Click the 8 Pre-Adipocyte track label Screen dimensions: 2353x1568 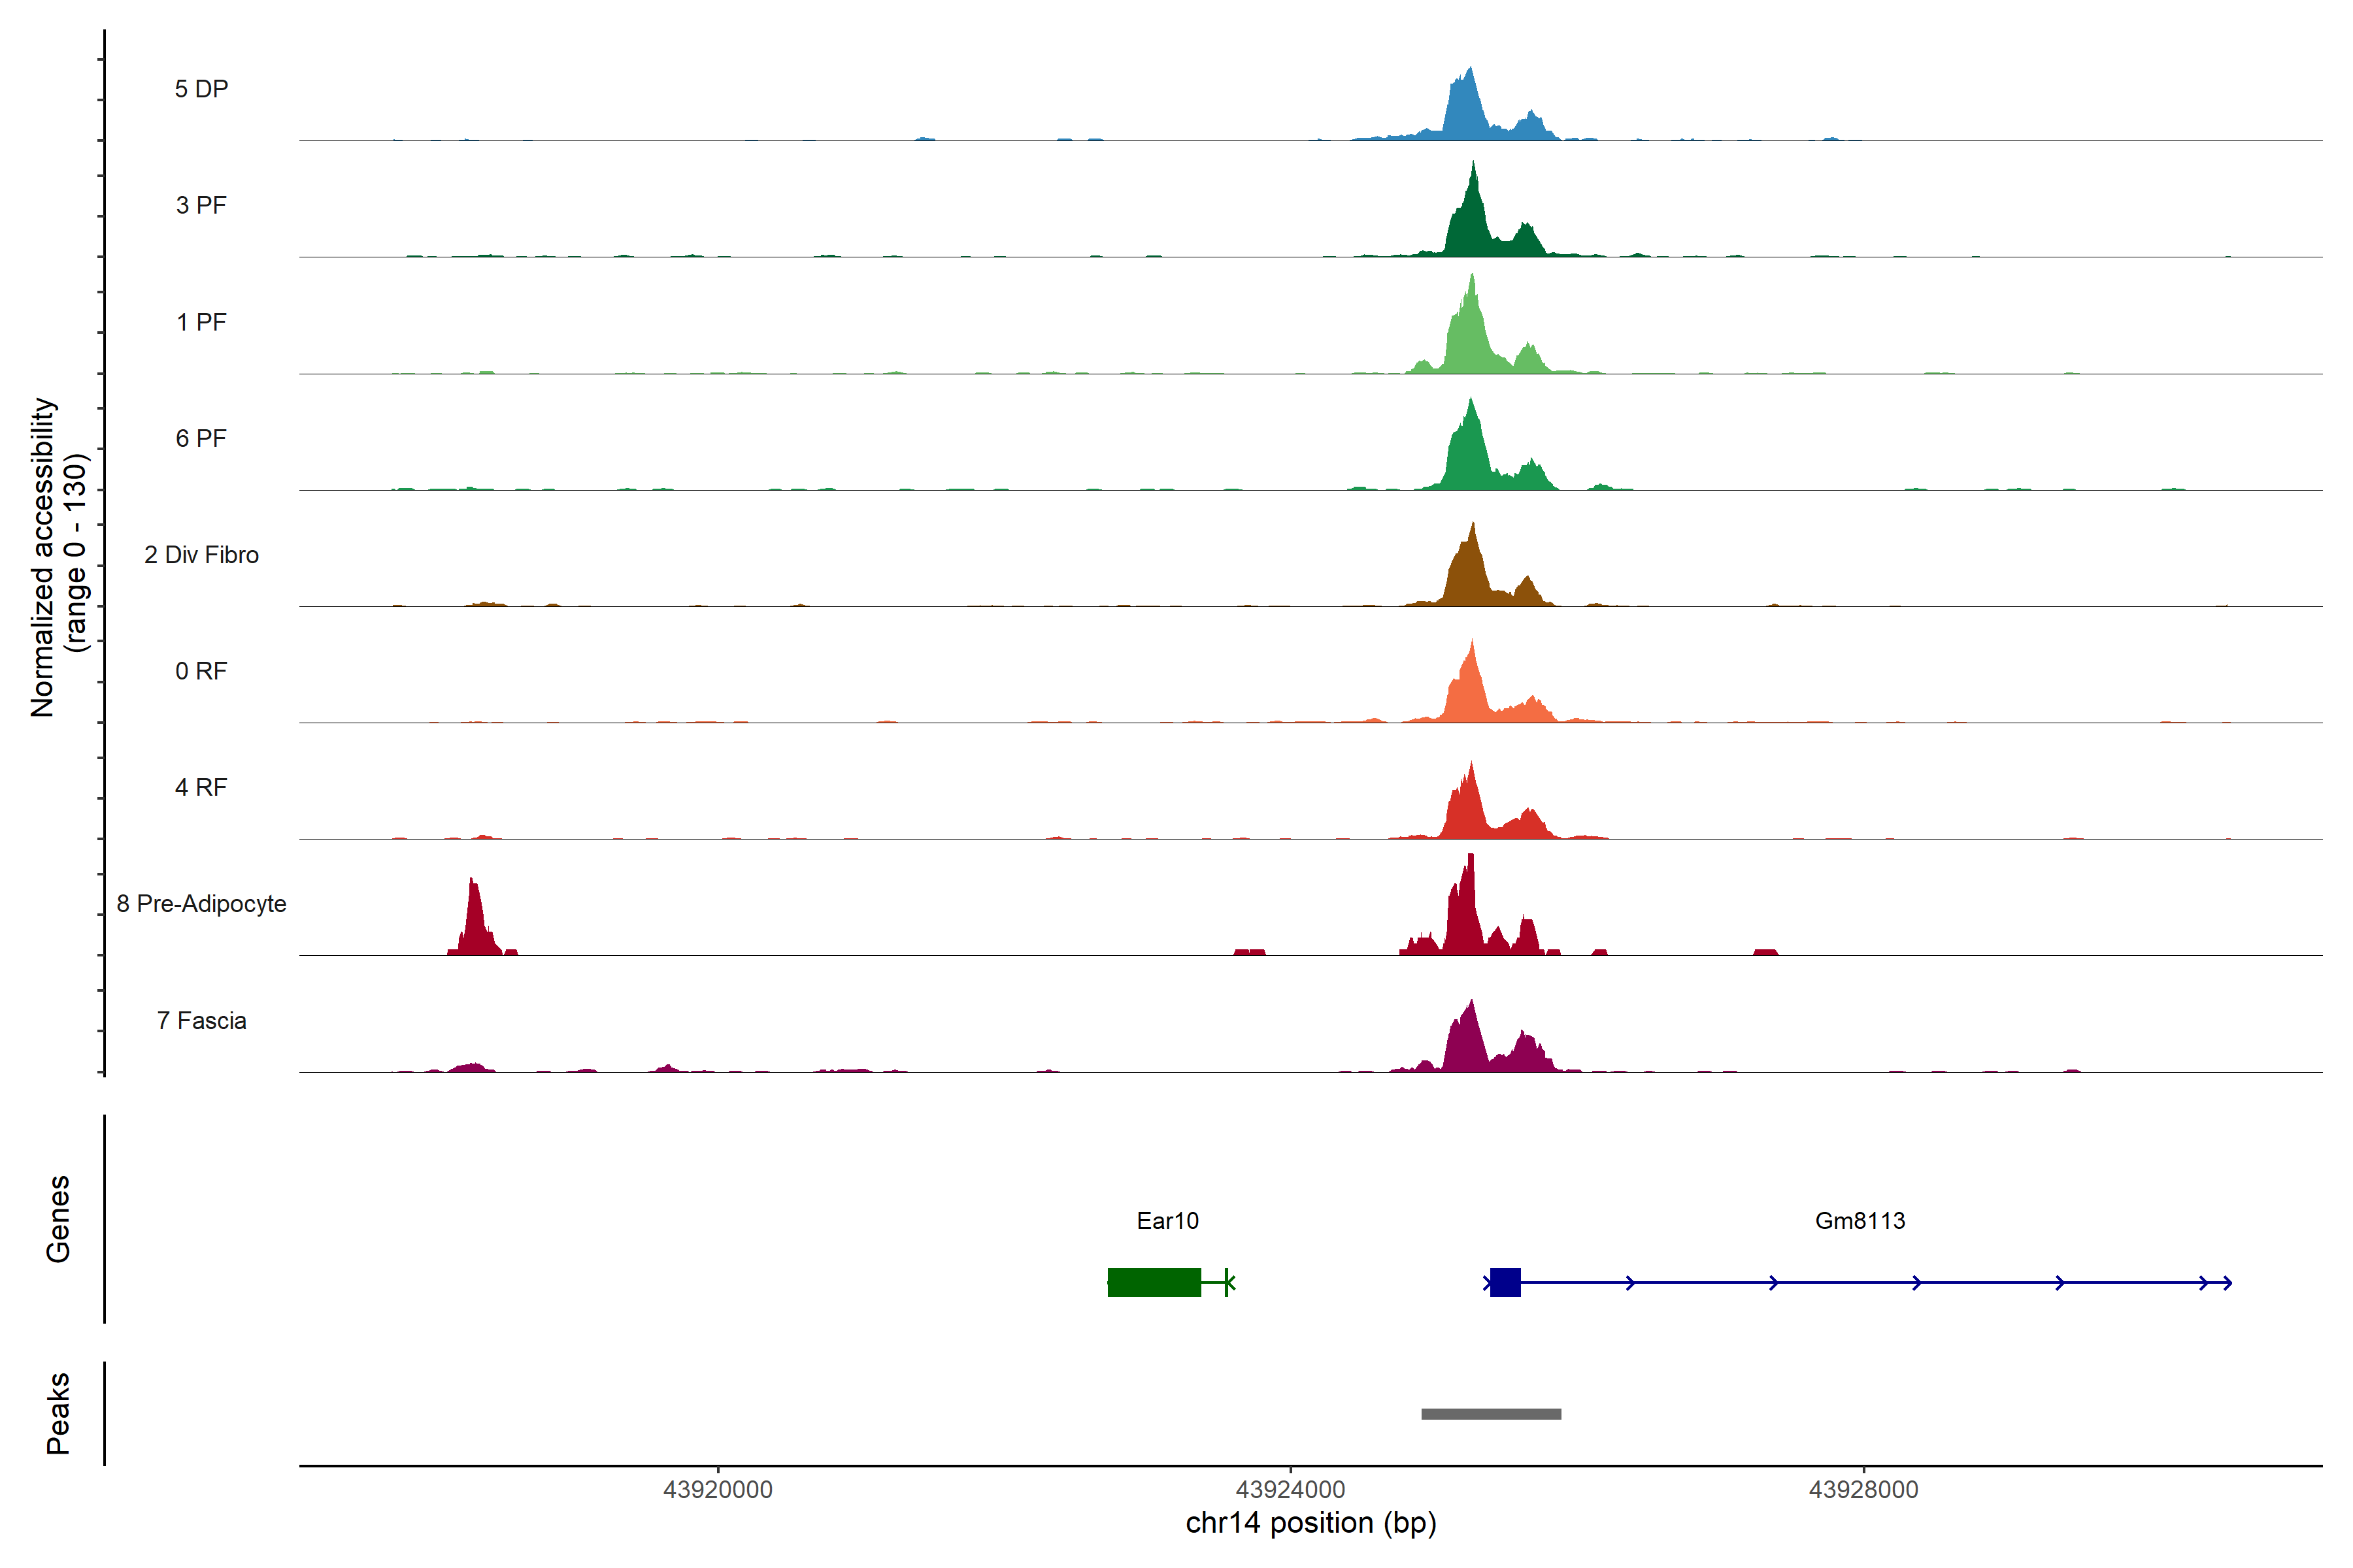(x=201, y=904)
